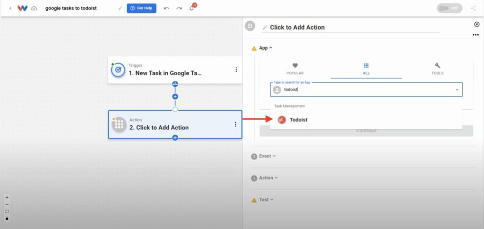
Task: Select the Action step grid icon
Action: click(x=119, y=125)
